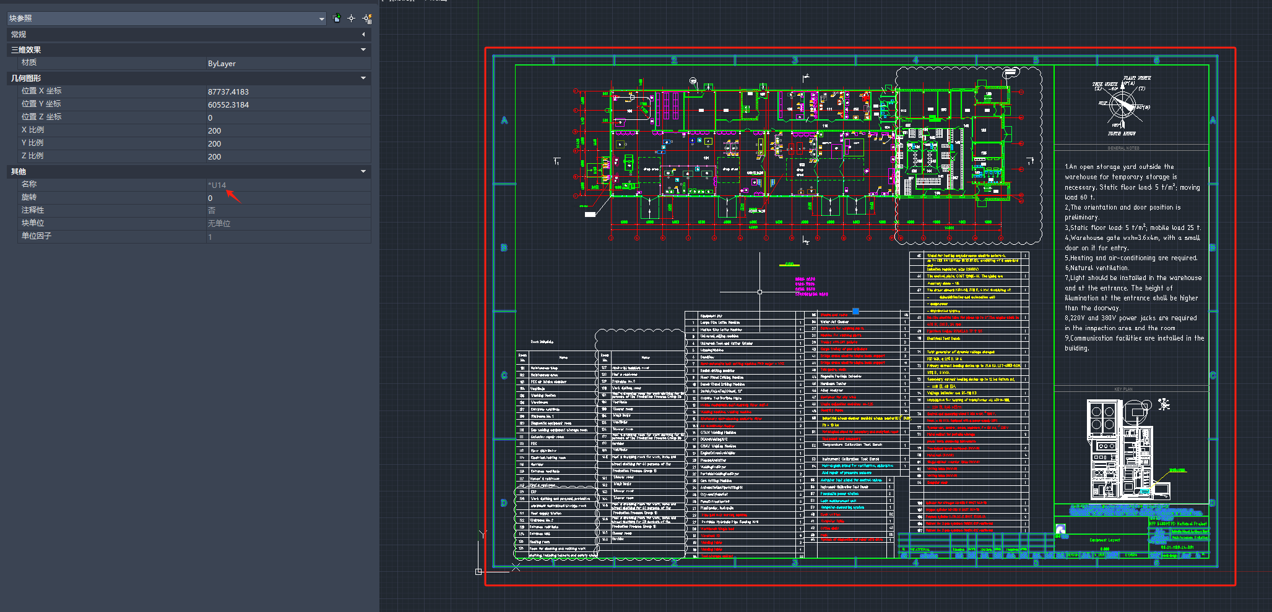Click the Select Objects crosshair icon
Screen dimensions: 1272x612
(x=351, y=19)
